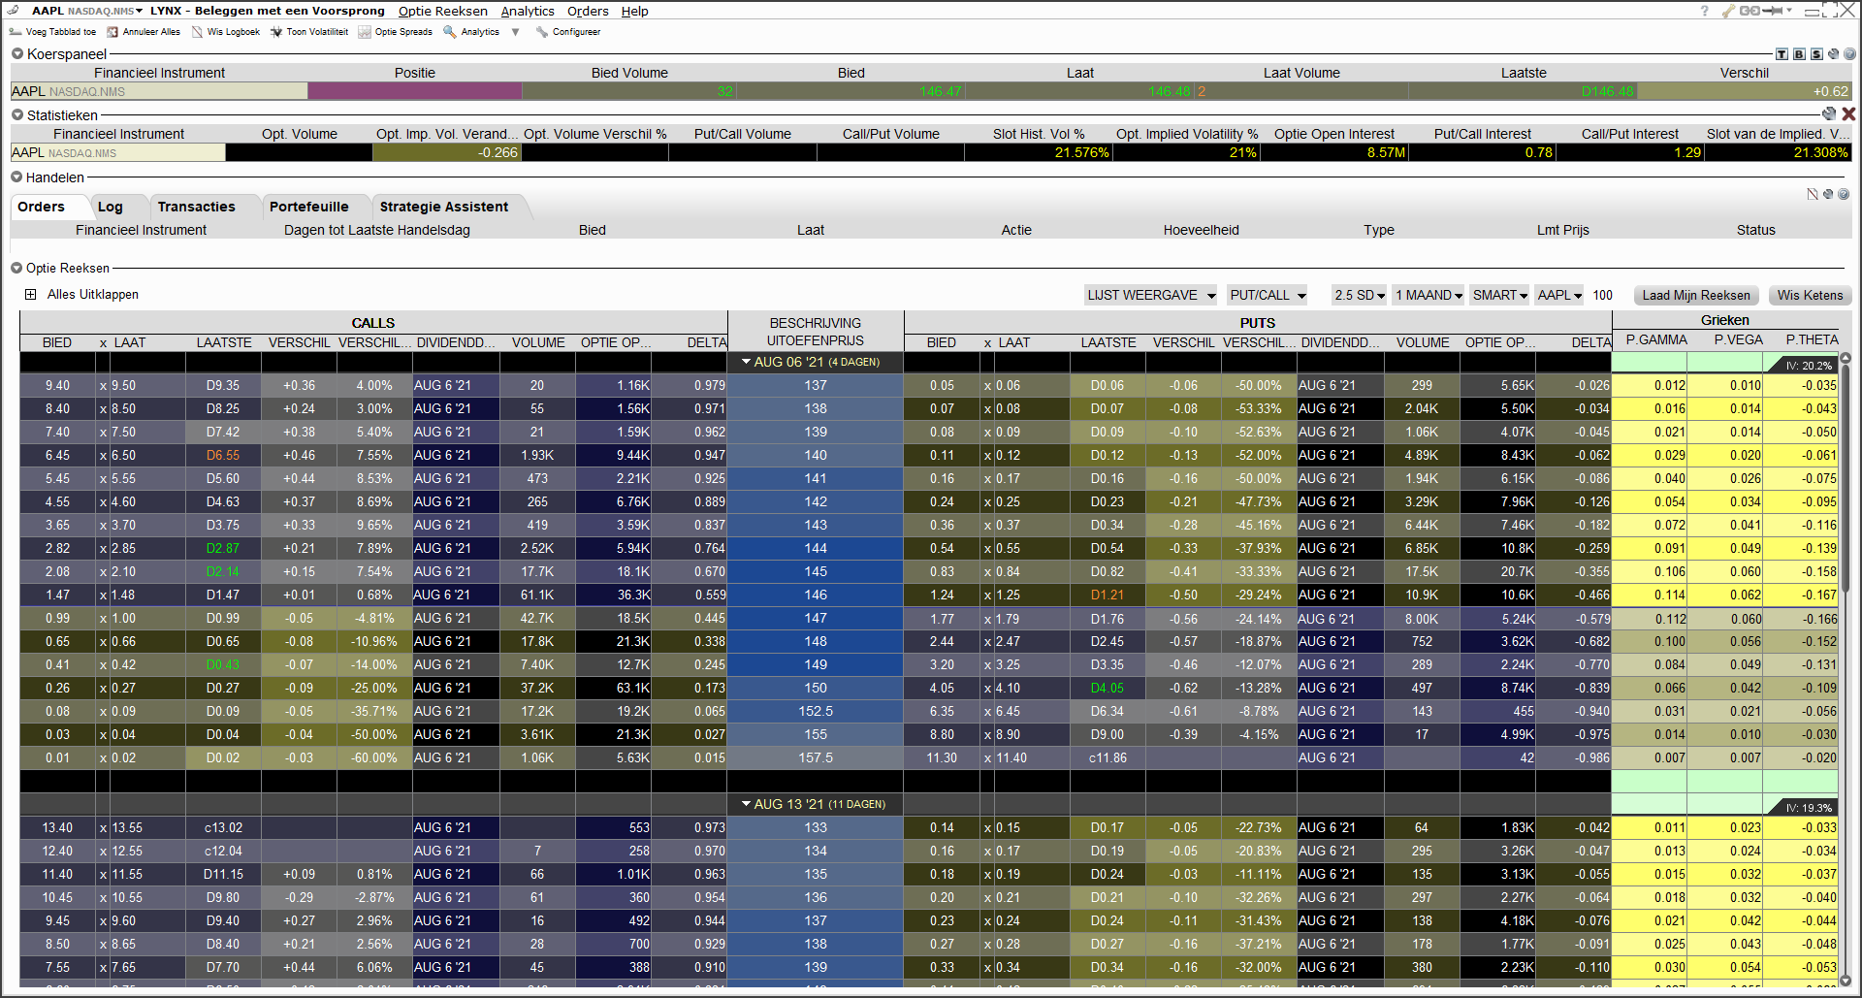The width and height of the screenshot is (1862, 998).
Task: Click the Toon Volatiliteit toolbar icon
Action: (x=276, y=32)
